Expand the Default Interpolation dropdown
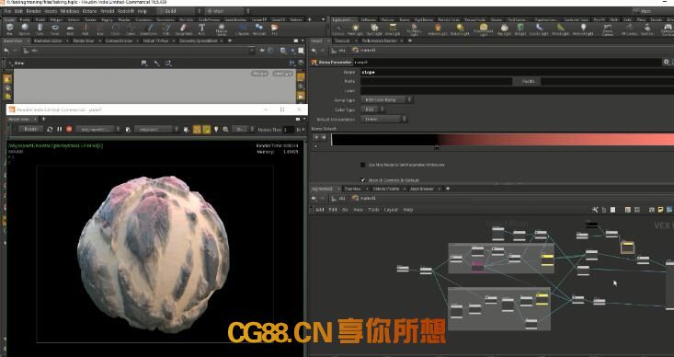 pos(383,119)
